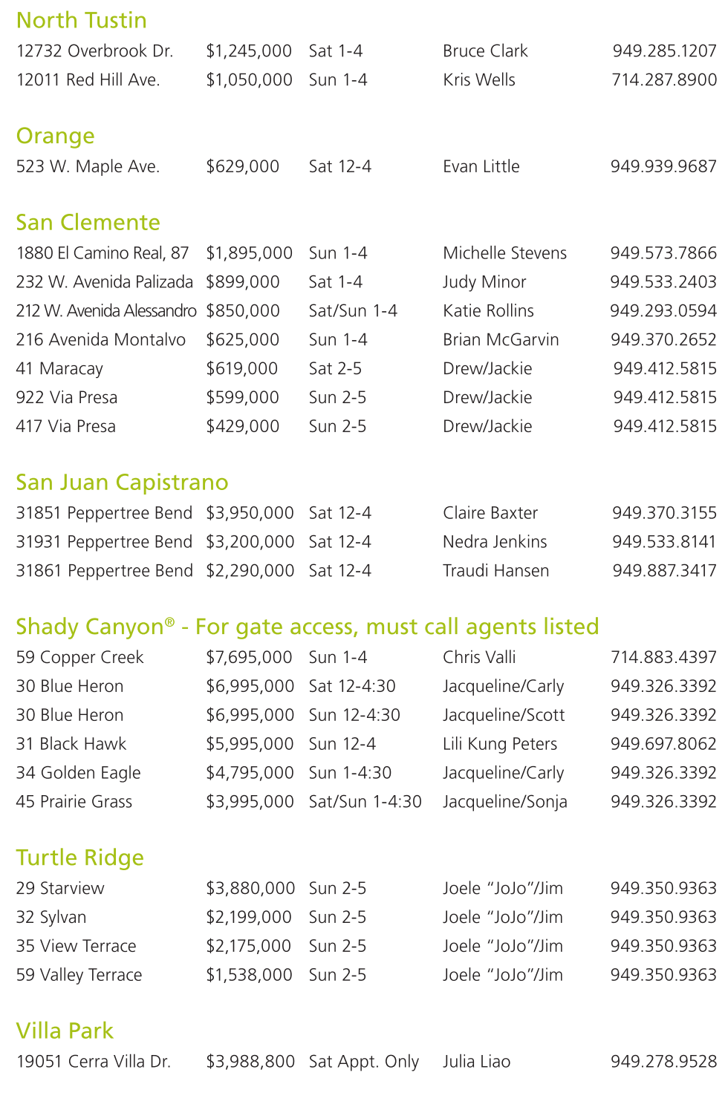Image resolution: width=728 pixels, height=1107 pixels.
Task: Click the Shady Canyon gate access heading
Action: pyautogui.click(x=307, y=627)
